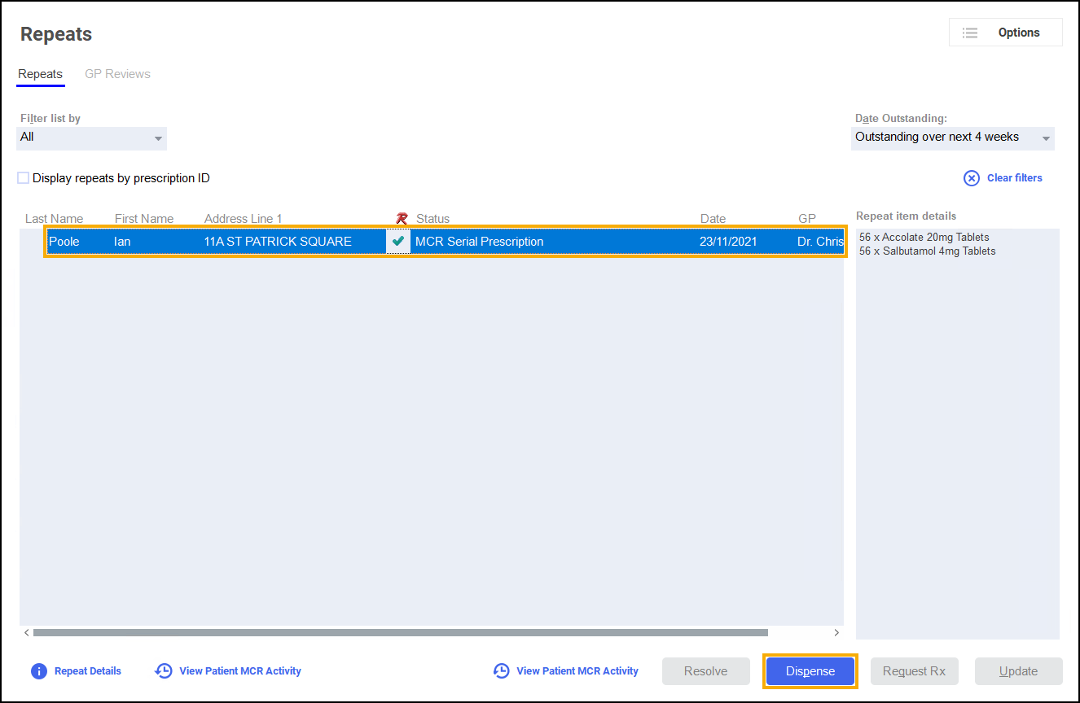The height and width of the screenshot is (703, 1080).
Task: Click the Request Rx button
Action: (x=914, y=671)
